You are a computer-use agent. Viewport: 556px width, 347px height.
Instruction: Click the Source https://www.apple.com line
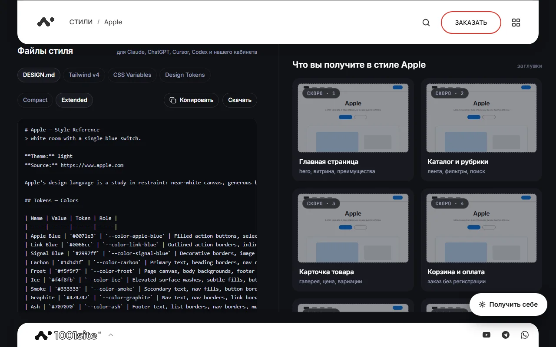(x=74, y=165)
